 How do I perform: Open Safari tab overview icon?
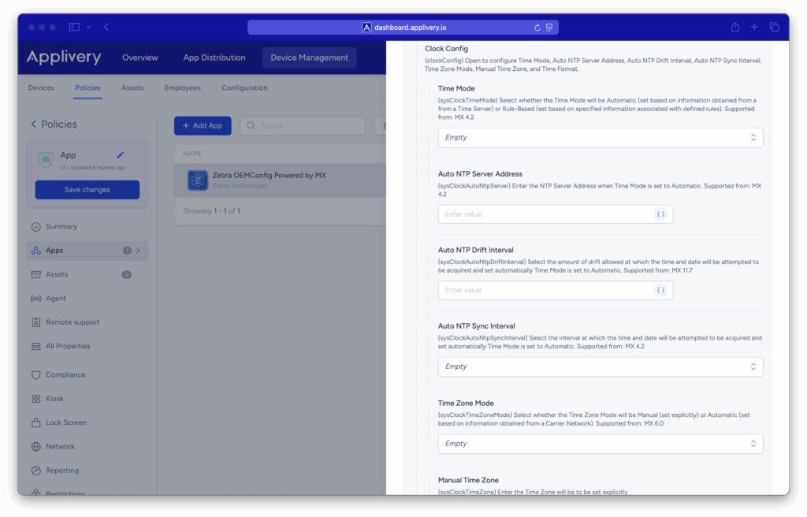coord(774,27)
